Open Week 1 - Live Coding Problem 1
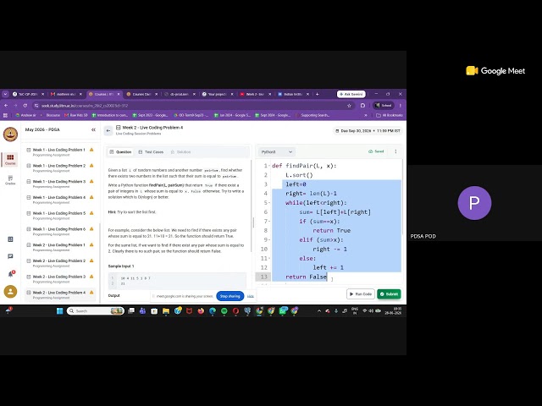 point(59,152)
